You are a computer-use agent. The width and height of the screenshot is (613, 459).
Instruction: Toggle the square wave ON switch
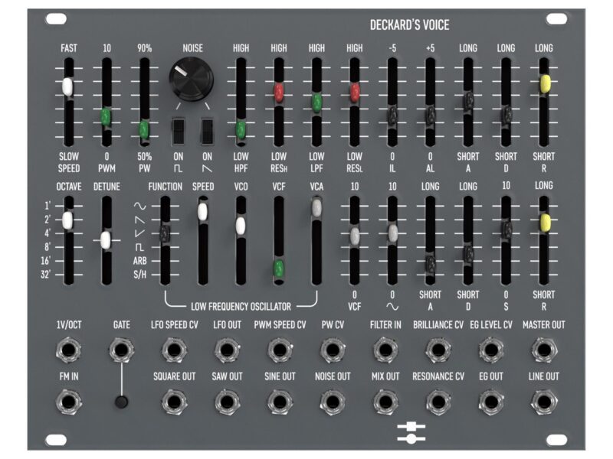pyautogui.click(x=179, y=131)
